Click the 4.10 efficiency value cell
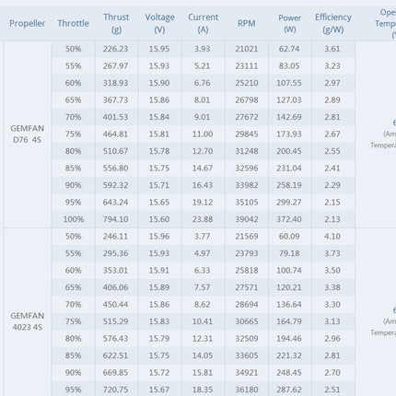This screenshot has width=396, height=396. 333,237
